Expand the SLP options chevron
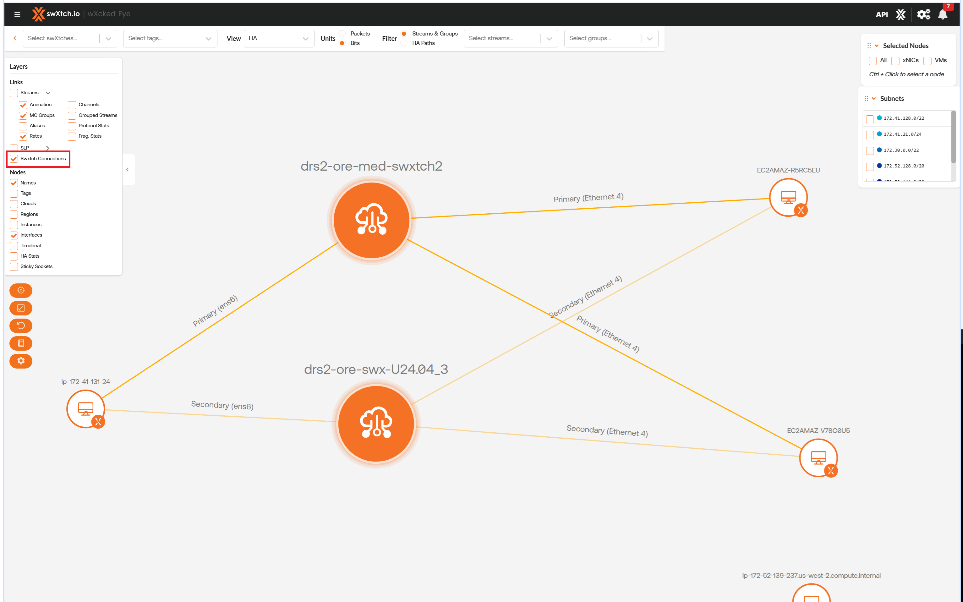 [x=48, y=148]
